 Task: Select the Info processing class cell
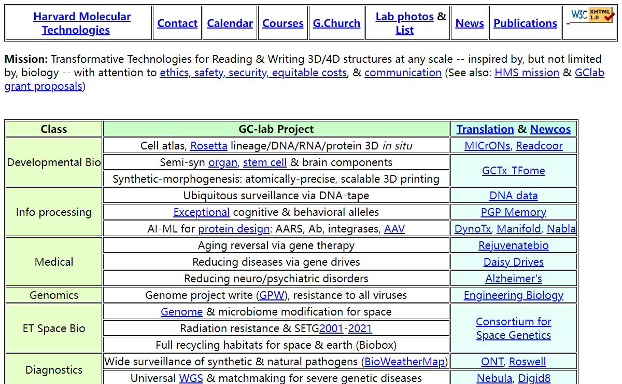pyautogui.click(x=54, y=212)
